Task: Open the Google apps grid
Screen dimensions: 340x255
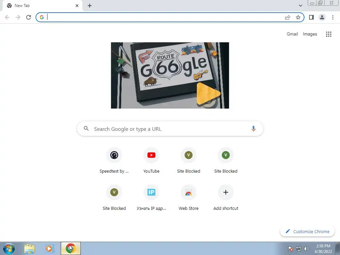Action: coord(328,34)
